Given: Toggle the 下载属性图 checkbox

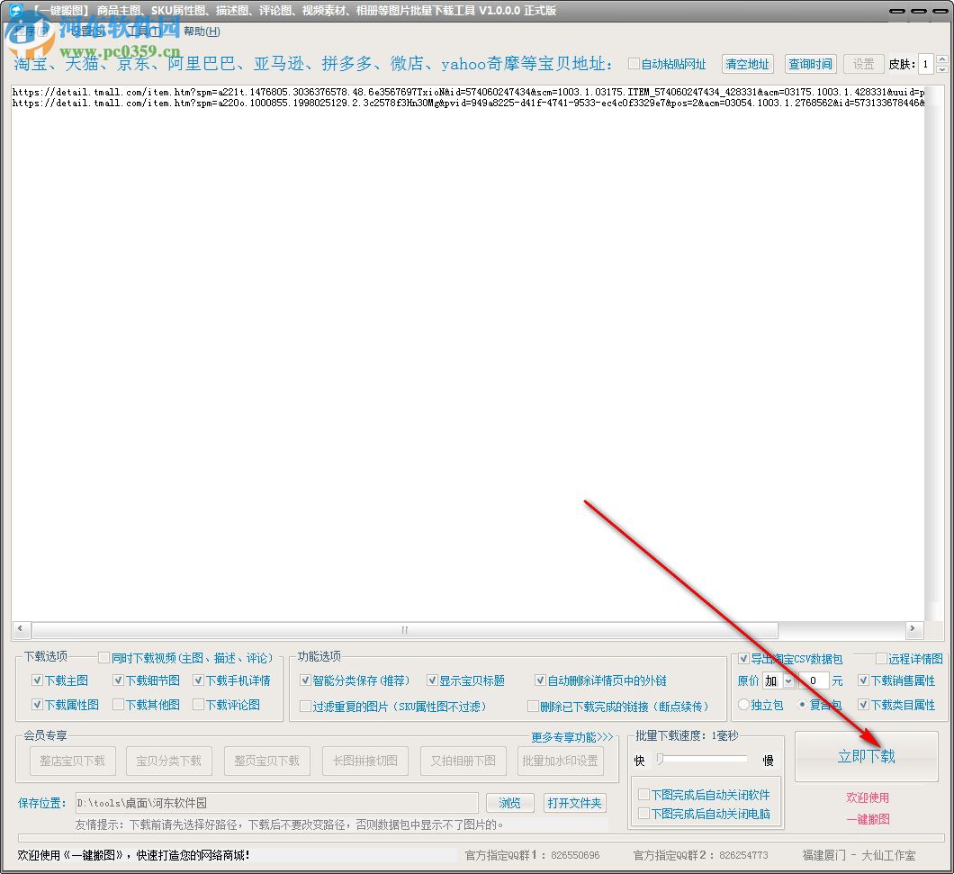Looking at the screenshot, I should point(37,705).
